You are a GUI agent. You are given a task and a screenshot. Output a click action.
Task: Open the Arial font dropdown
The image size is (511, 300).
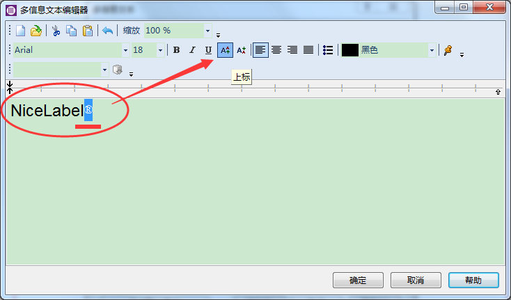125,50
